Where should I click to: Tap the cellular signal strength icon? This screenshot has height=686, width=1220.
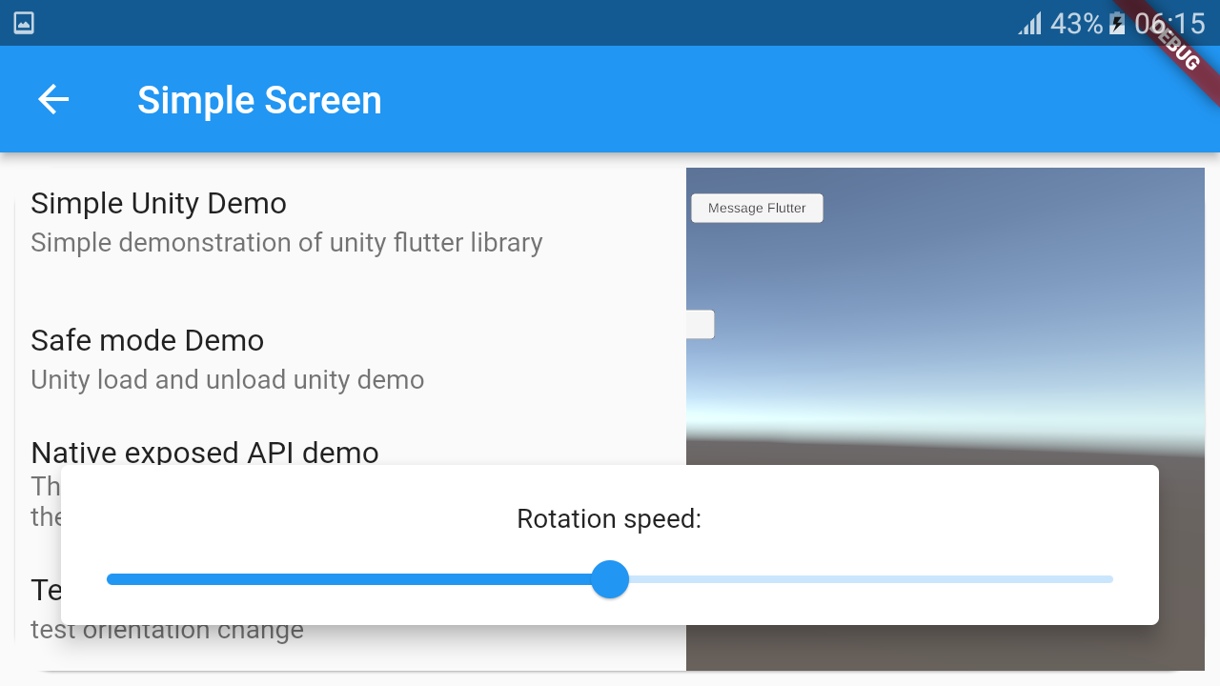click(x=1029, y=23)
